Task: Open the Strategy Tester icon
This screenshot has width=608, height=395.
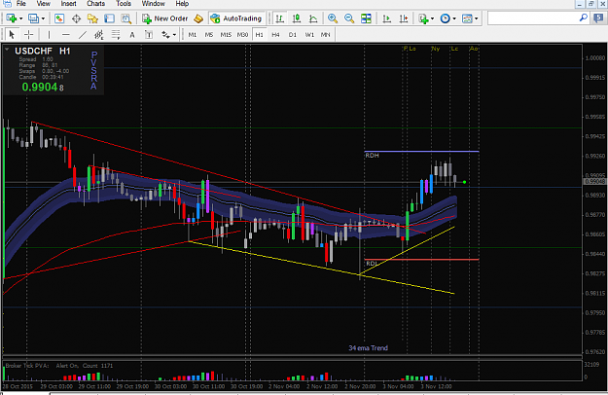Action: pos(125,18)
